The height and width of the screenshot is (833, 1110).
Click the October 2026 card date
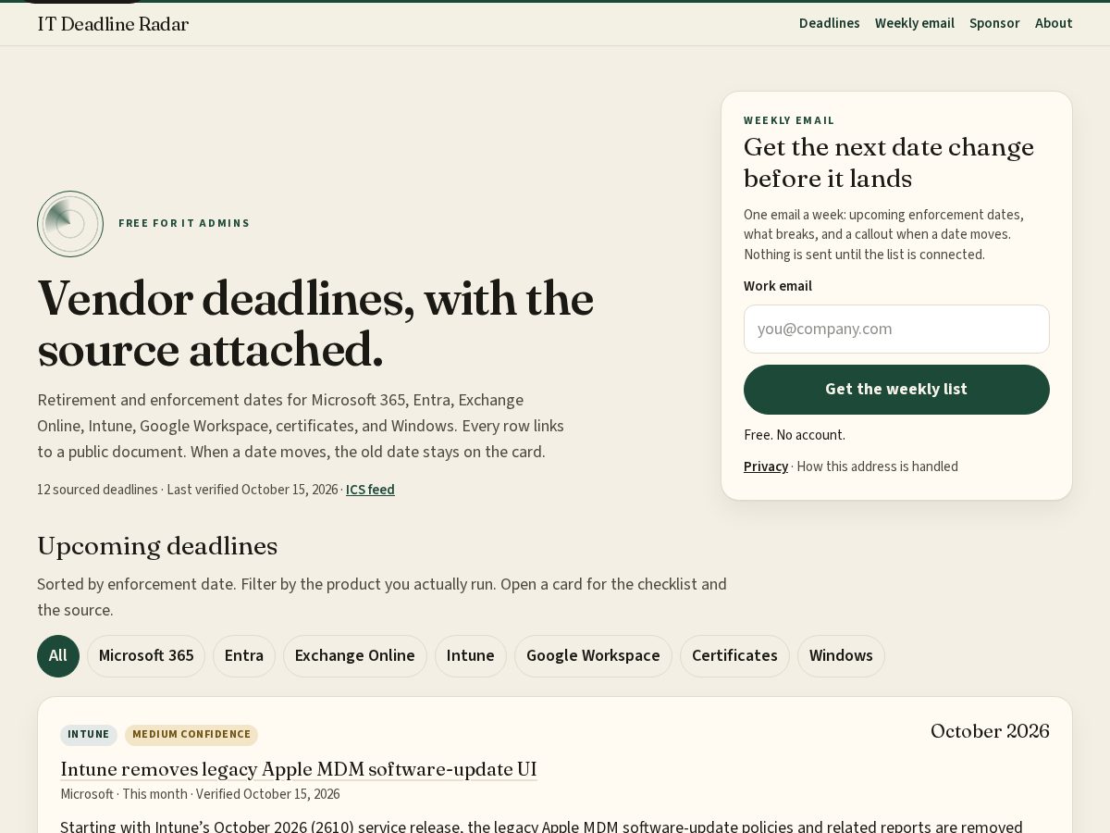990,731
